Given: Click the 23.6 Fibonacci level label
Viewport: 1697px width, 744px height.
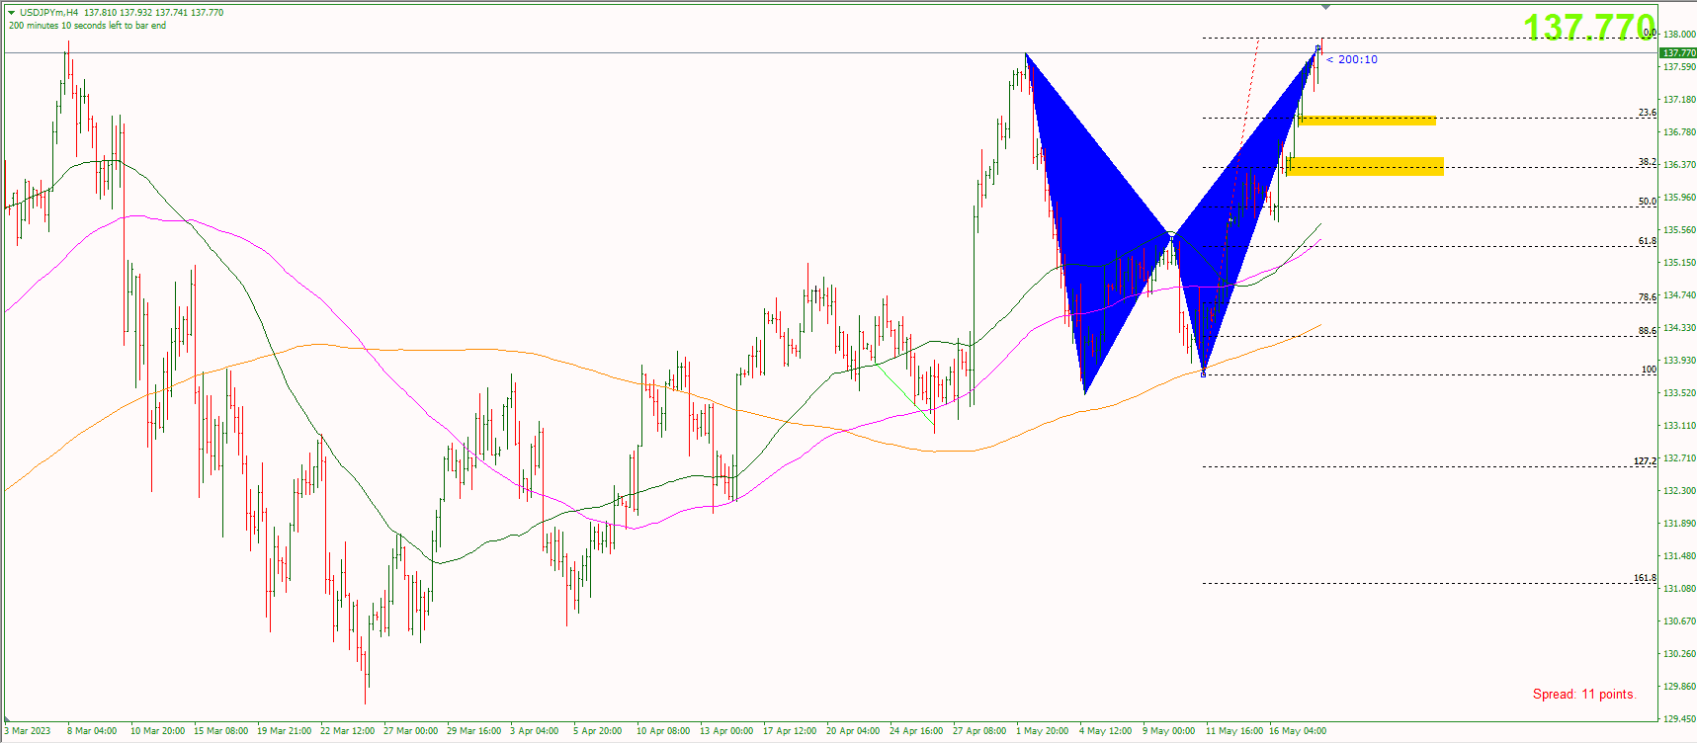Looking at the screenshot, I should pyautogui.click(x=1648, y=113).
